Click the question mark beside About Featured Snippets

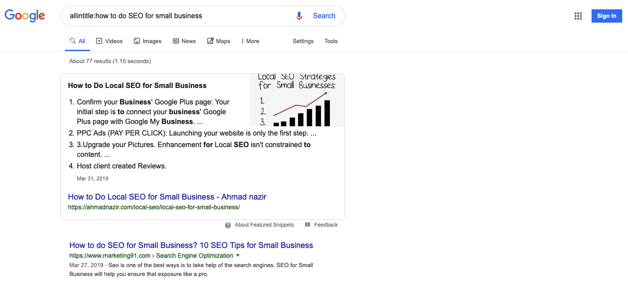(228, 225)
